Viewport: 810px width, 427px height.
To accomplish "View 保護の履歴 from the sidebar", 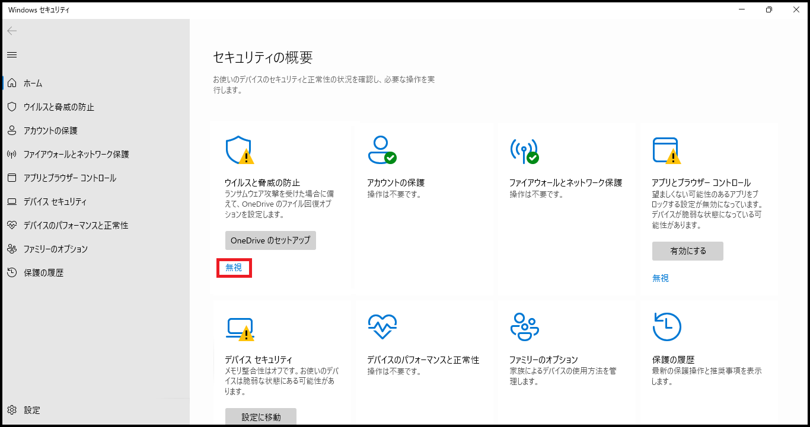I will [43, 273].
